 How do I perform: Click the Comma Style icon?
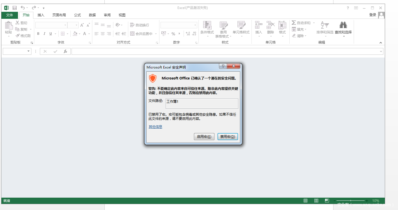click(180, 34)
